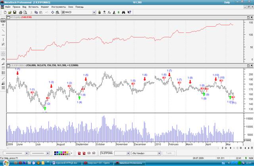
Task: Pick the vertical time zones tool
Action: coord(3,73)
